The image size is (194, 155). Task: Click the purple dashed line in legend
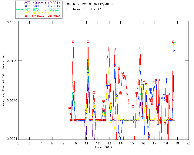tap(19, 3)
